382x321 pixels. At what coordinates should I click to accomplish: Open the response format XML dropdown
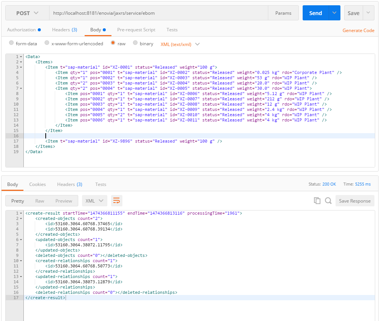point(94,201)
